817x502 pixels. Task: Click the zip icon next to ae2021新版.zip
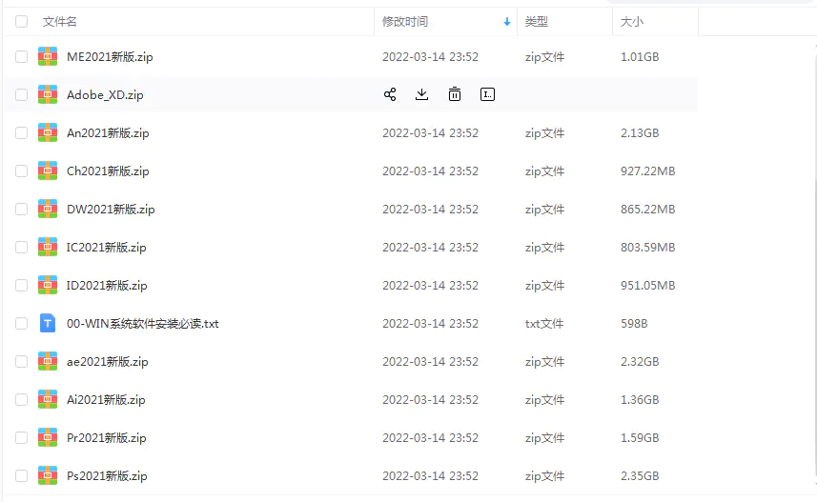pos(48,361)
